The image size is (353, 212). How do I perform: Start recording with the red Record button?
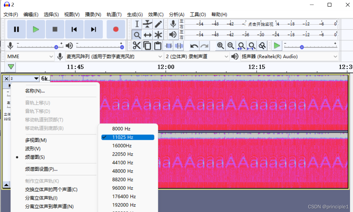click(x=116, y=29)
